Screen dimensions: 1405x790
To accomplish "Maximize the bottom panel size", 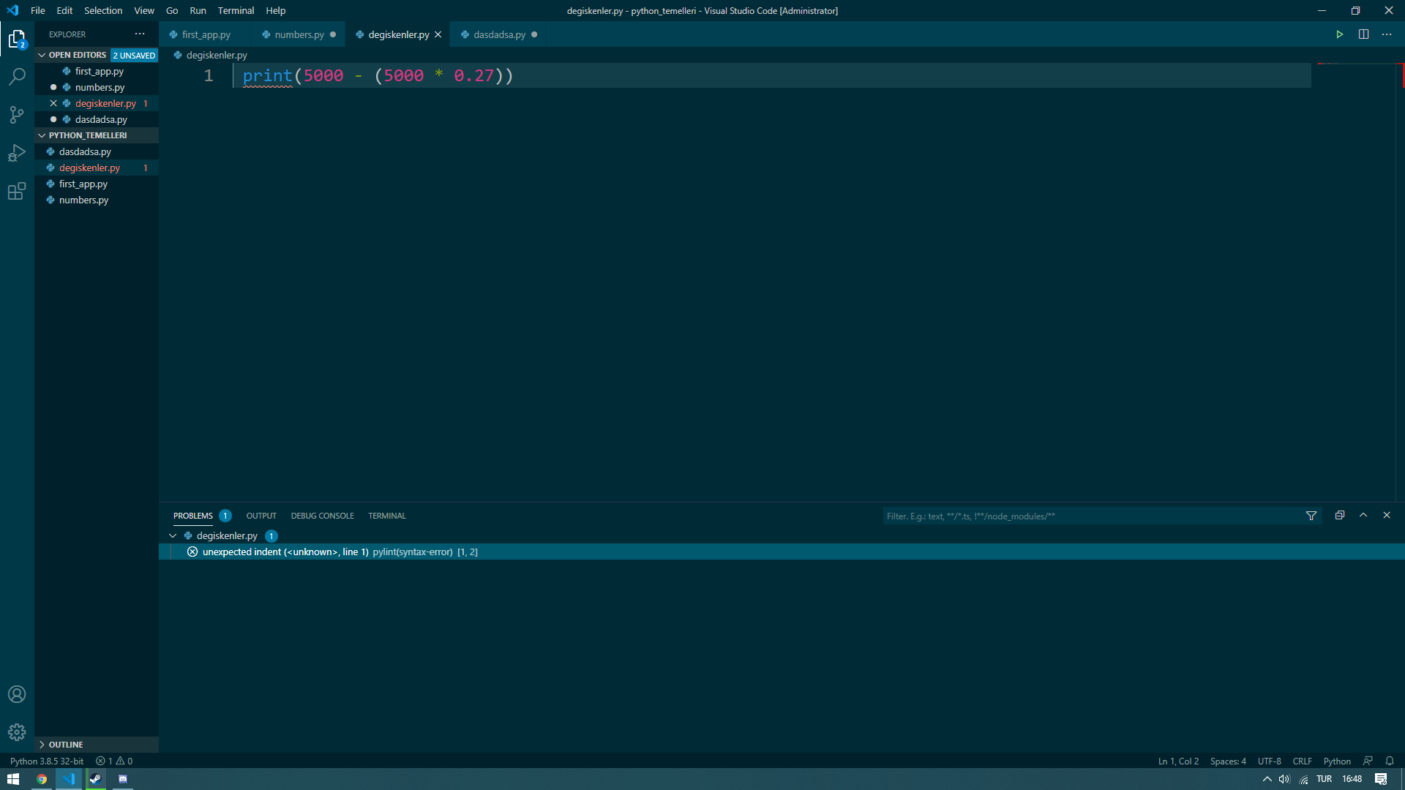I will (1363, 515).
